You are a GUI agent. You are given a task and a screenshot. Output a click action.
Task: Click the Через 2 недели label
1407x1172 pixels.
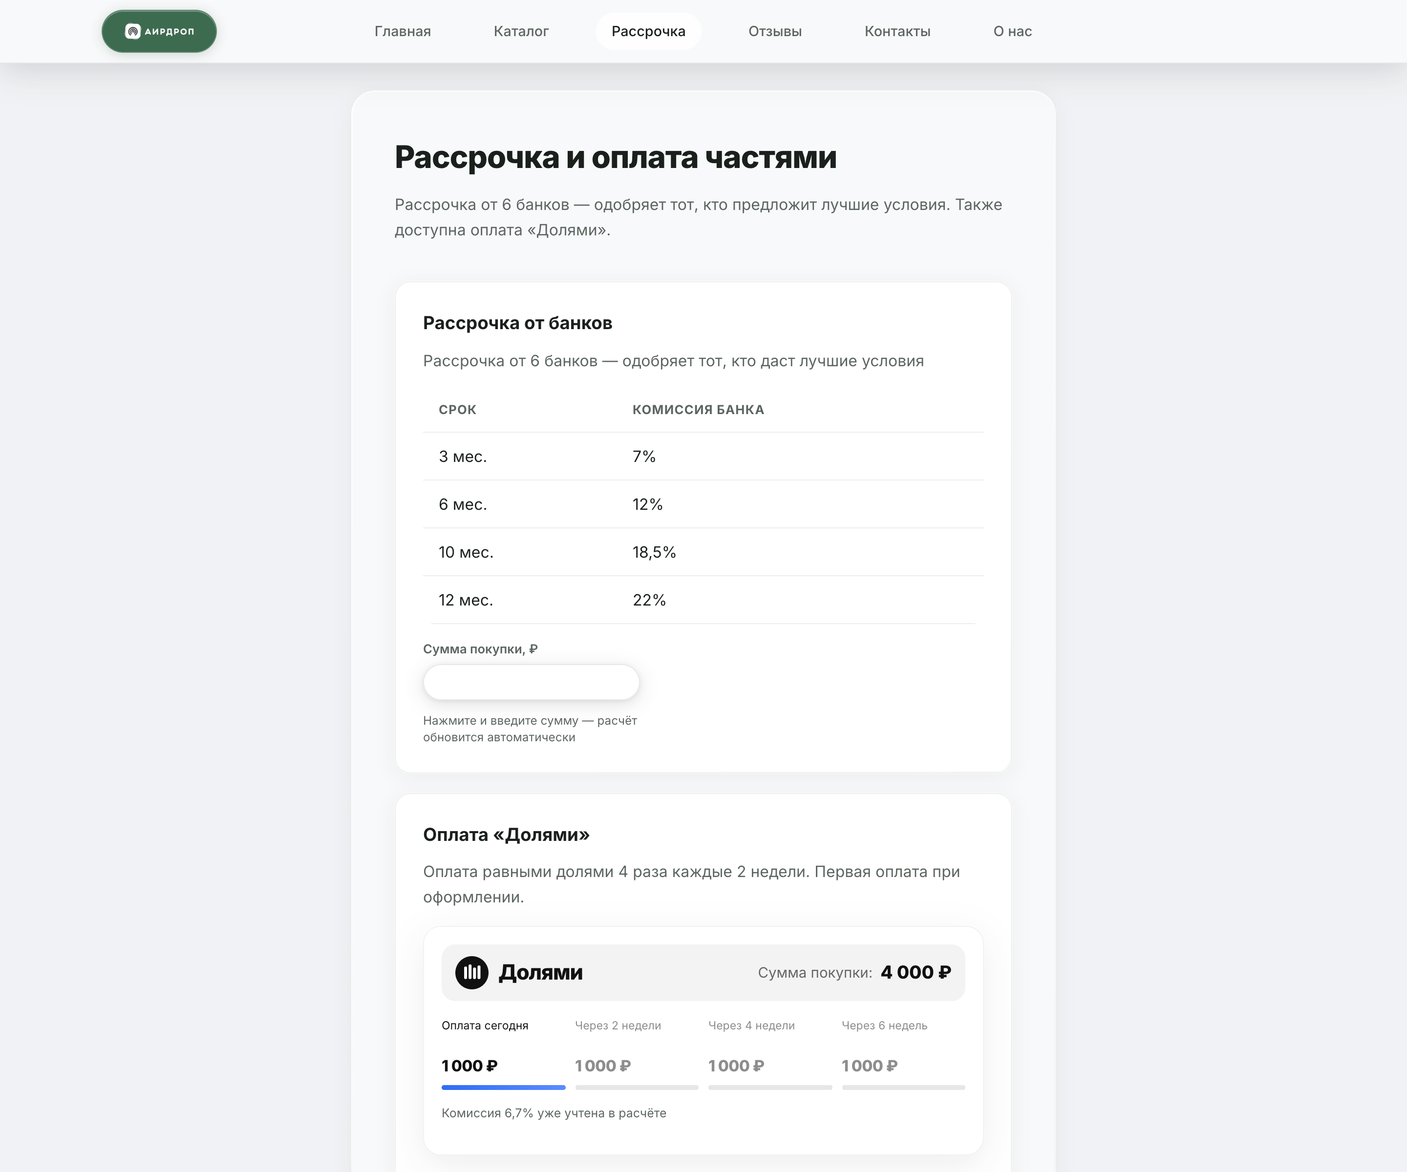618,1025
